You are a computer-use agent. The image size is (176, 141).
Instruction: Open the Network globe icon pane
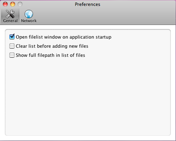point(29,14)
